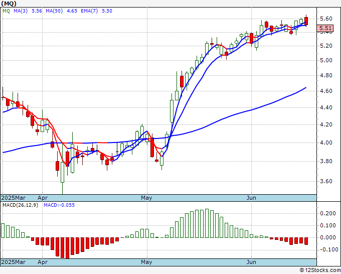Click the 5.60 price axis label
Viewport: 341px width, 274px height.
pyautogui.click(x=326, y=19)
